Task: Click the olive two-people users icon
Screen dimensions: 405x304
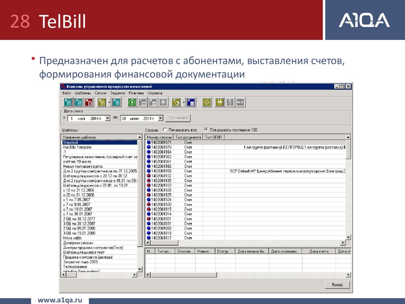Action: pos(220,103)
